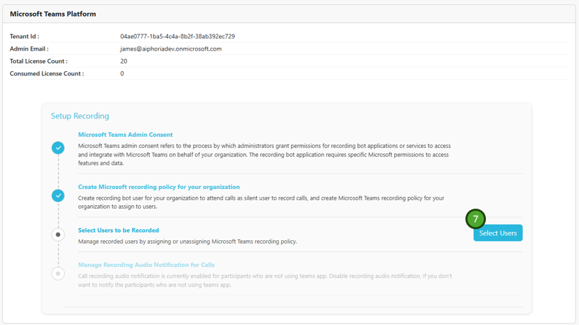Click the admin consent description paragraph
Viewport: 579px width, 325px height.
click(x=264, y=155)
